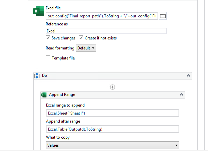The image size is (208, 154).
Task: Click the plus icon to add an activity
Action: click(112, 87)
